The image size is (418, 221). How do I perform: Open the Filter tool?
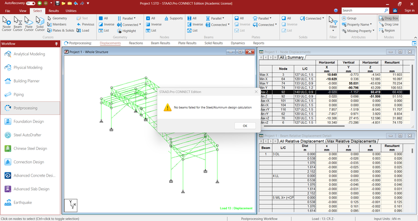tap(333, 24)
